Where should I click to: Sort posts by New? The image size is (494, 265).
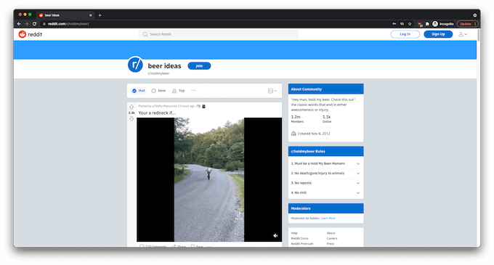point(158,91)
